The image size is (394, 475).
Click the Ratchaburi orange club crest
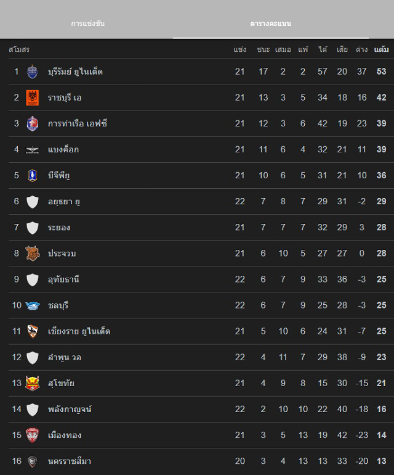point(33,97)
